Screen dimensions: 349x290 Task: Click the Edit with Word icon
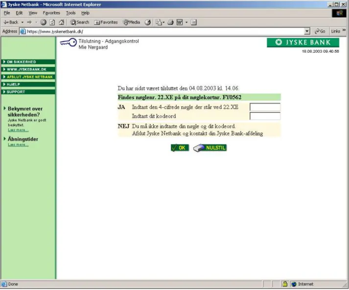click(180, 22)
